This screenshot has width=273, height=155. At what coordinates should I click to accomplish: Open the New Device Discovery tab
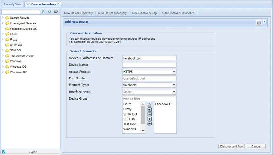[x=79, y=13]
